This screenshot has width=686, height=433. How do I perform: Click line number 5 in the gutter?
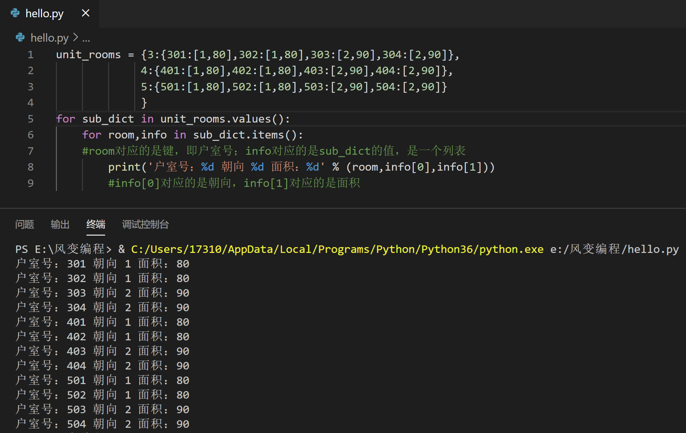click(31, 119)
